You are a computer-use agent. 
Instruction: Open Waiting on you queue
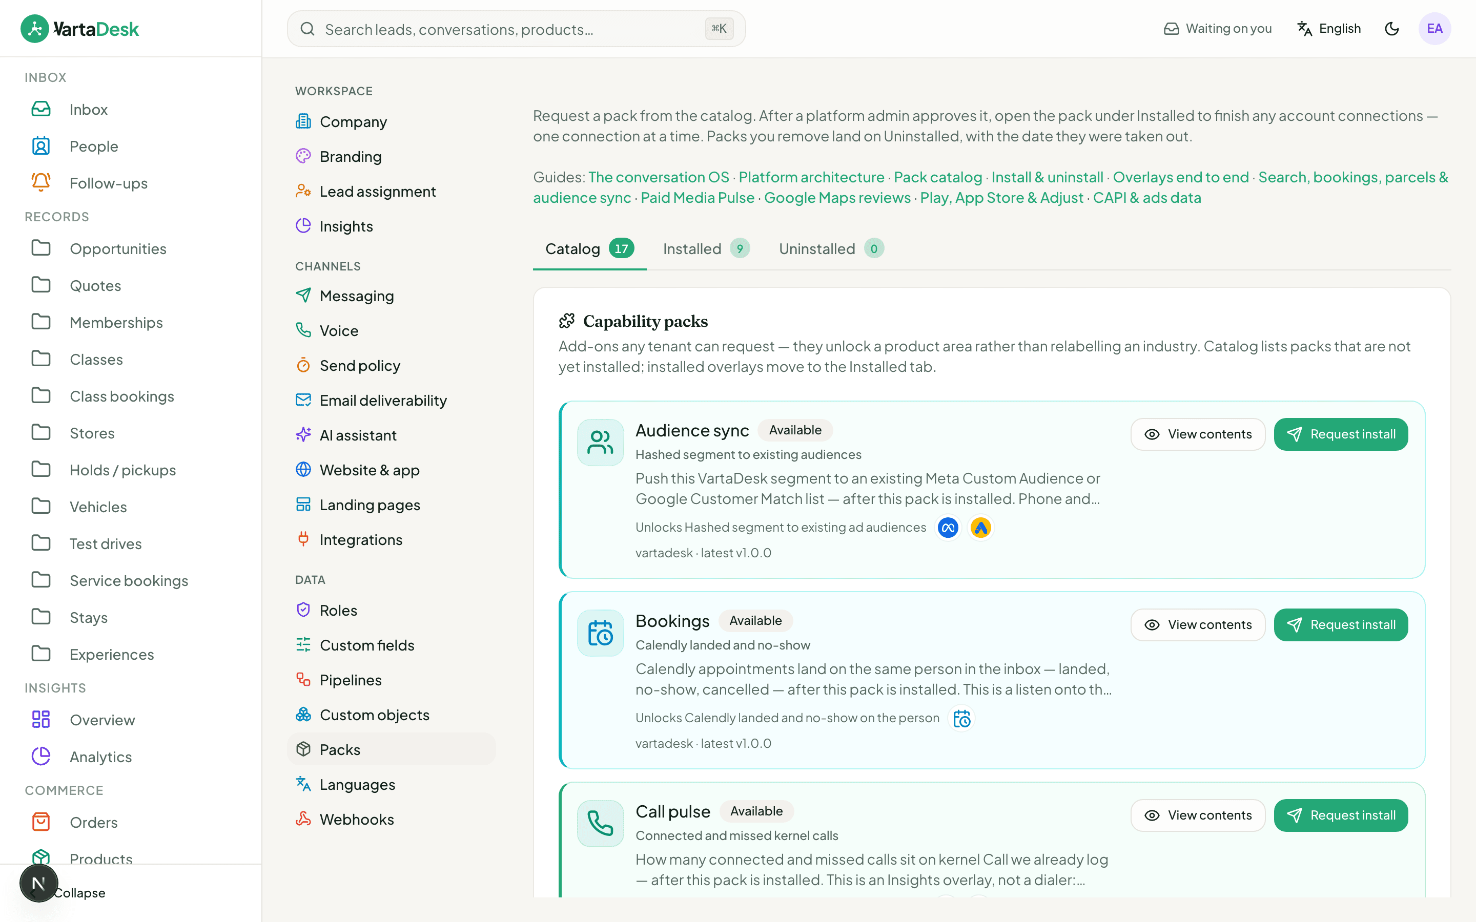click(x=1217, y=29)
